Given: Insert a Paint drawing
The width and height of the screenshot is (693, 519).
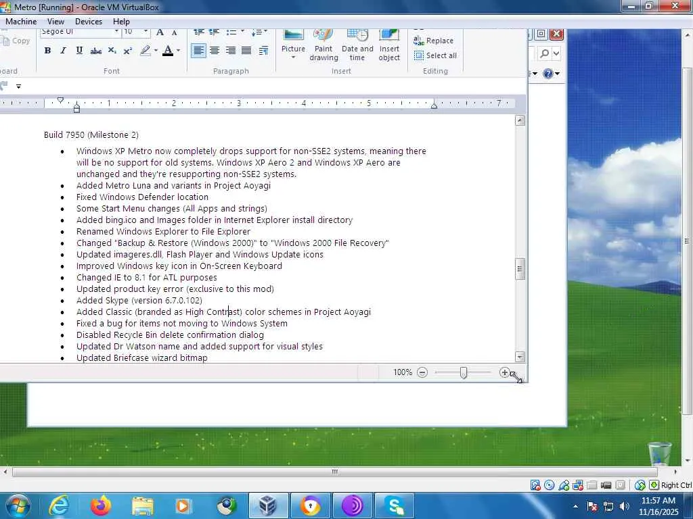Looking at the screenshot, I should pyautogui.click(x=323, y=45).
